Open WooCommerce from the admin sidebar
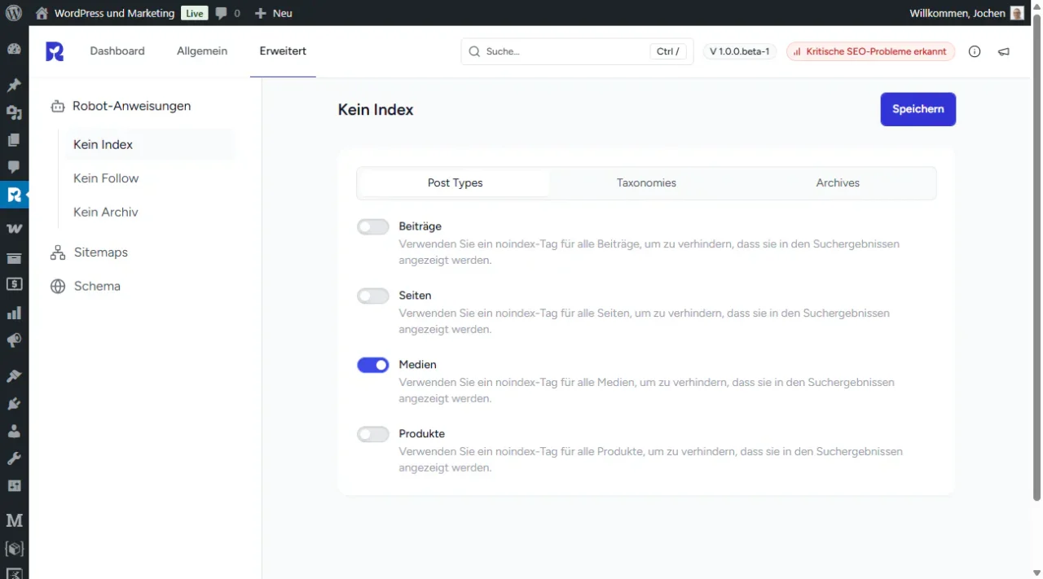 tap(14, 229)
